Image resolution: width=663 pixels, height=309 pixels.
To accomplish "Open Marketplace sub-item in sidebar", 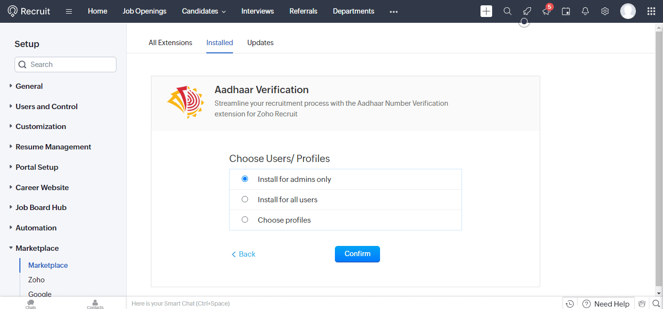I will (x=48, y=265).
